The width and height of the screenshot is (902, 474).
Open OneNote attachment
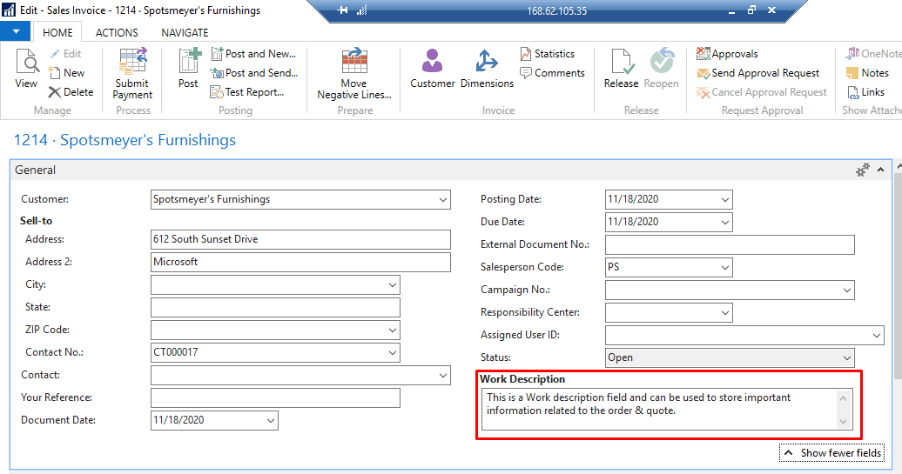click(x=873, y=54)
